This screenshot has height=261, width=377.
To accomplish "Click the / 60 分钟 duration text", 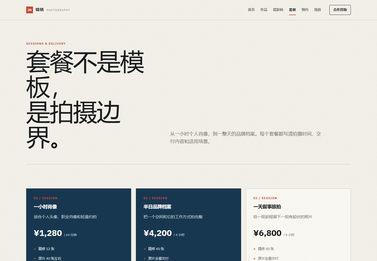I will 70,235.
